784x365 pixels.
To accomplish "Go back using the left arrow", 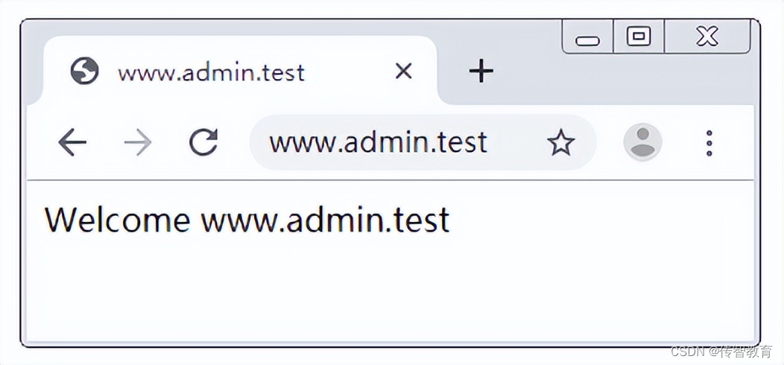I will click(72, 142).
